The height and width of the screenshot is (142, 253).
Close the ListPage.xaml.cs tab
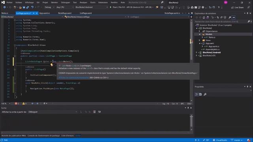37,13
